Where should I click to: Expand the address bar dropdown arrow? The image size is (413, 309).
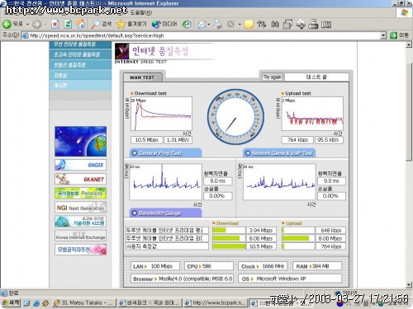(x=383, y=35)
